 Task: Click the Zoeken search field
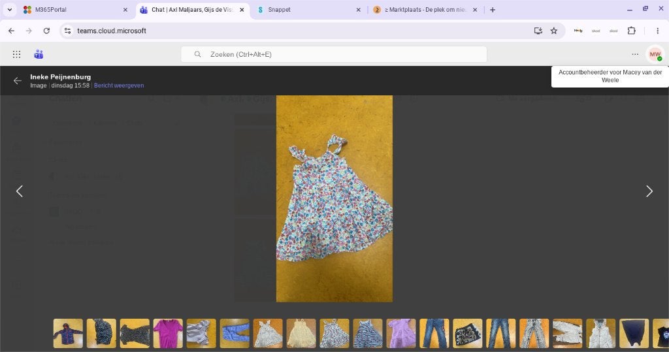(334, 54)
